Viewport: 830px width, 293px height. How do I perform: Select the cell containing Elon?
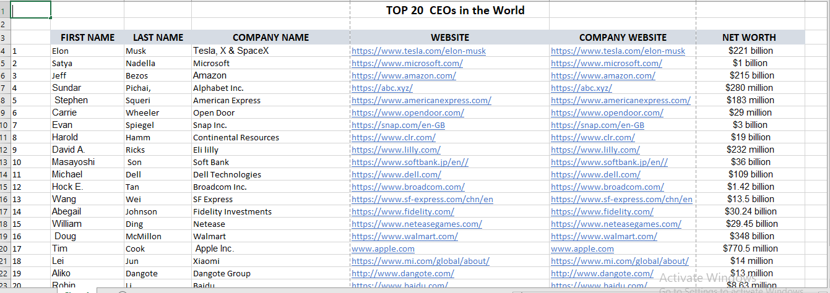[x=87, y=51]
